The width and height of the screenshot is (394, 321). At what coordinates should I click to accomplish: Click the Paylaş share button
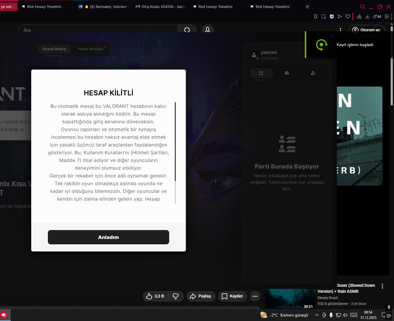click(x=201, y=296)
